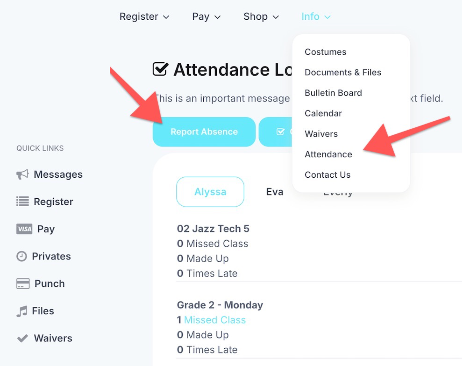Click the Messages megaphone icon

point(23,174)
